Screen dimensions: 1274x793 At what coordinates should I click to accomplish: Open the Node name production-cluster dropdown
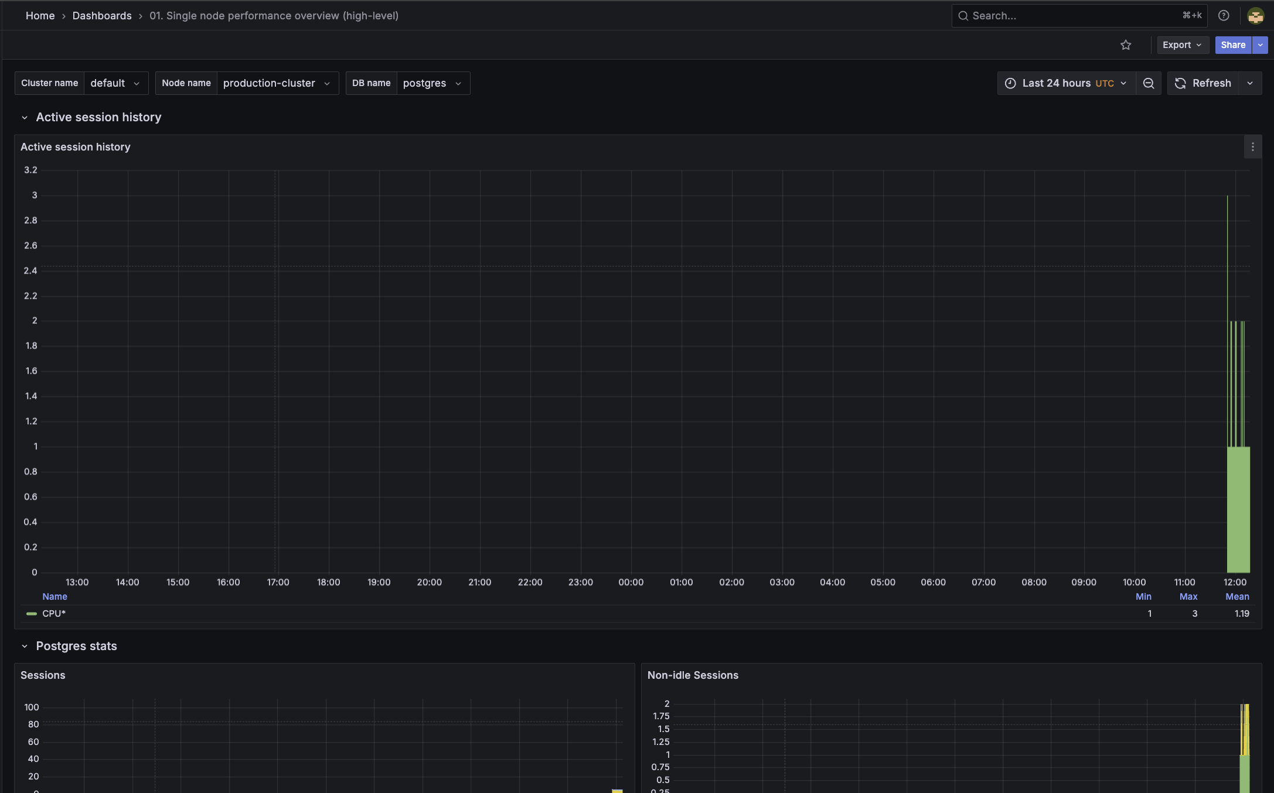277,83
